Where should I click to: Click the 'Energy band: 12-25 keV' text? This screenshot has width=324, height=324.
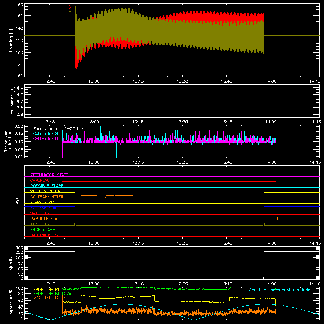(x=59, y=129)
